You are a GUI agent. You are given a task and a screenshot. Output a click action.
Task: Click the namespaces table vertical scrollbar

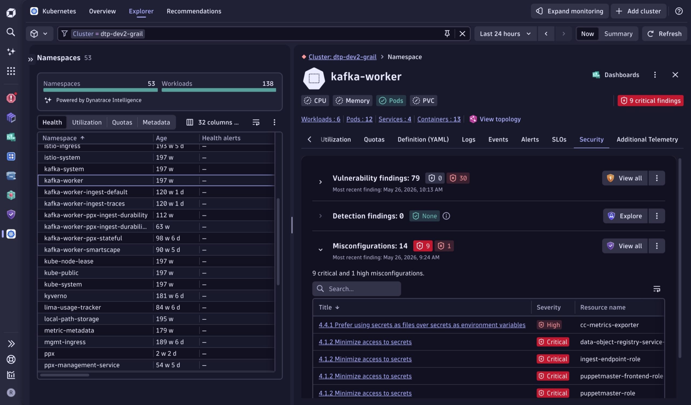(278, 241)
